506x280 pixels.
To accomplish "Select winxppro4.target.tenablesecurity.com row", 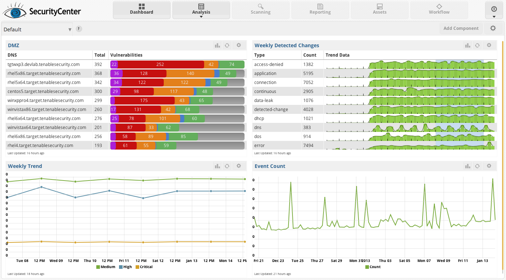I will (126, 101).
